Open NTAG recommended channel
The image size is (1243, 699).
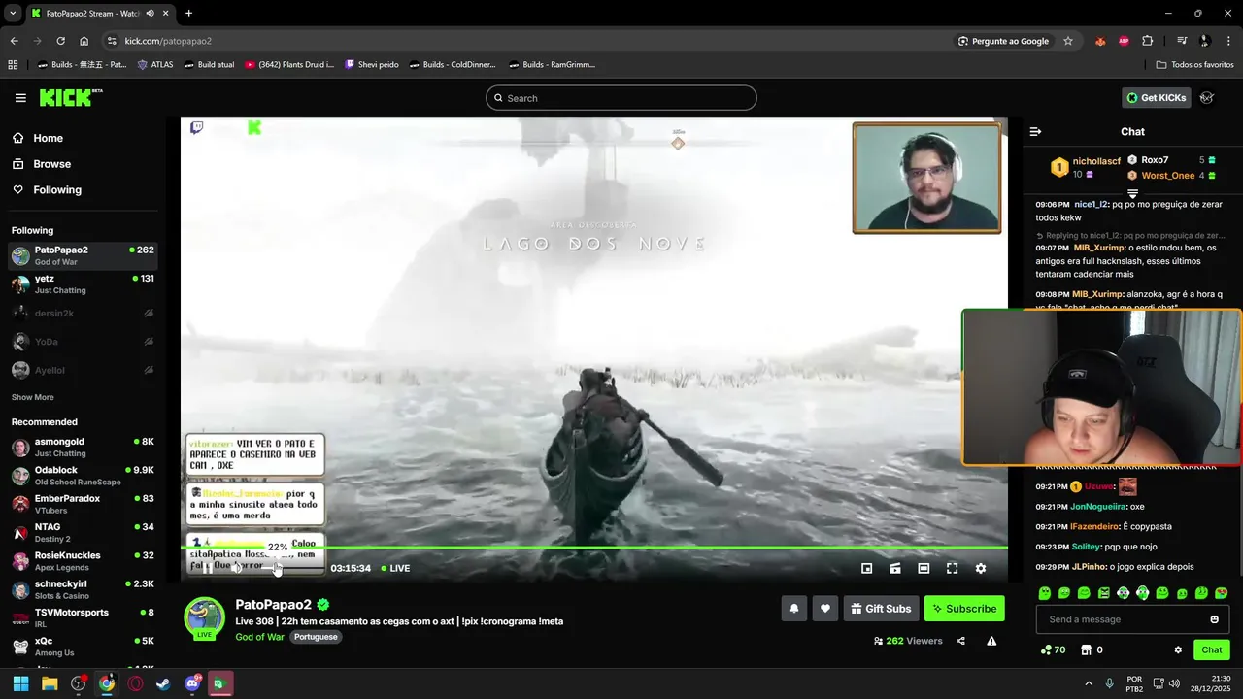pos(83,533)
